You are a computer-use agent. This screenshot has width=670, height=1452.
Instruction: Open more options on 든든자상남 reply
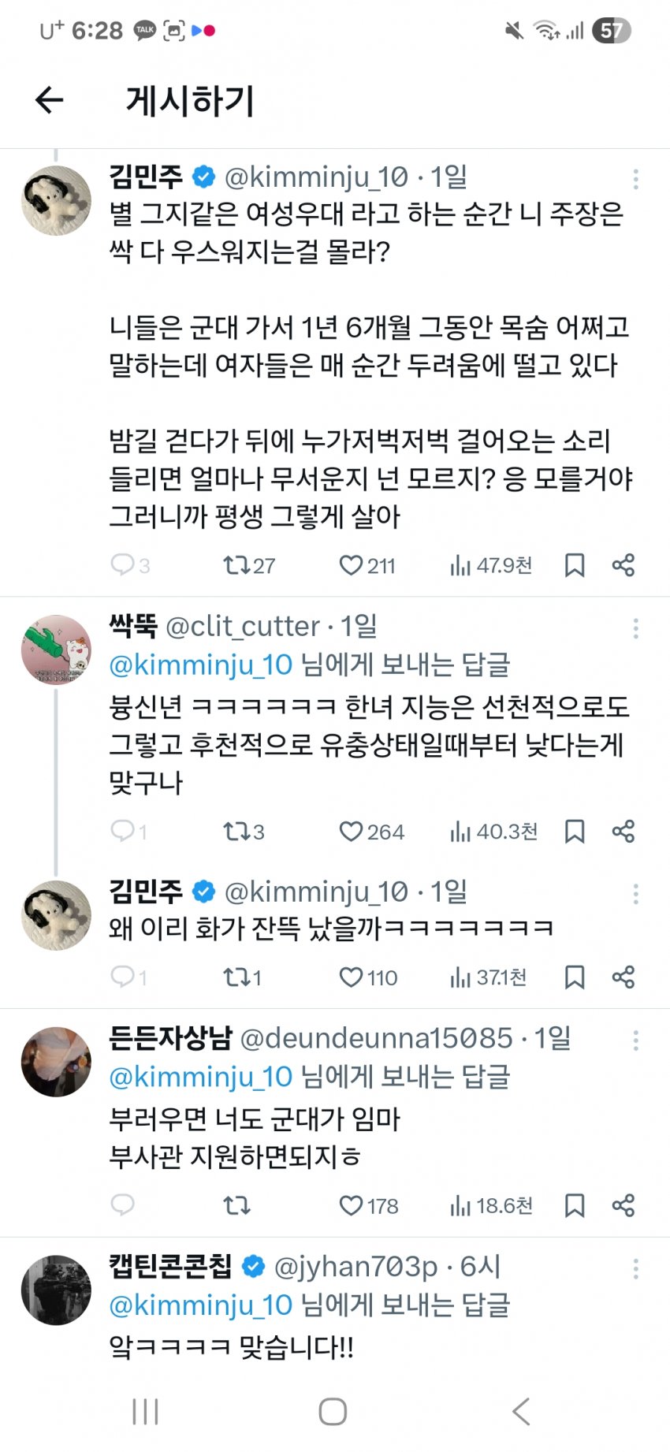(635, 1041)
